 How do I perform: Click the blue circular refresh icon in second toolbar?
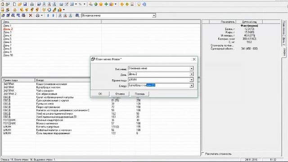pos(49,10)
